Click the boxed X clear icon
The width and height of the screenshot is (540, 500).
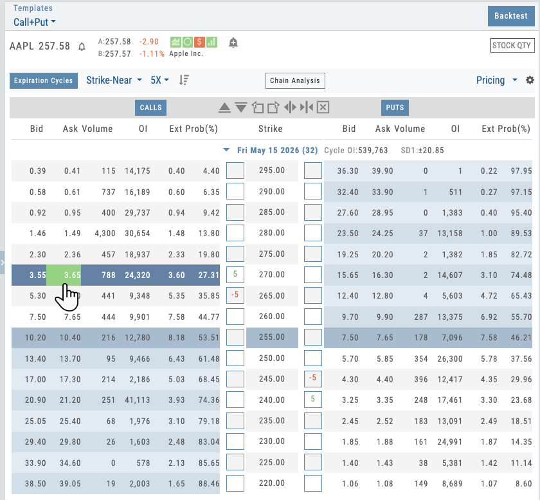click(x=323, y=107)
